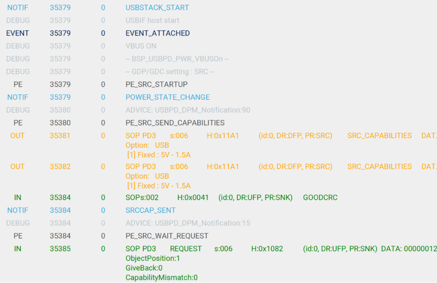Viewport: 437px width, 283px height.
Task: Select the PE_SRC_SEND_CAPABILITIES entry
Action: click(x=168, y=122)
